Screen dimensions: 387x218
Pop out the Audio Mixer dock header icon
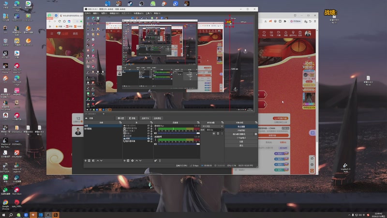point(198,123)
